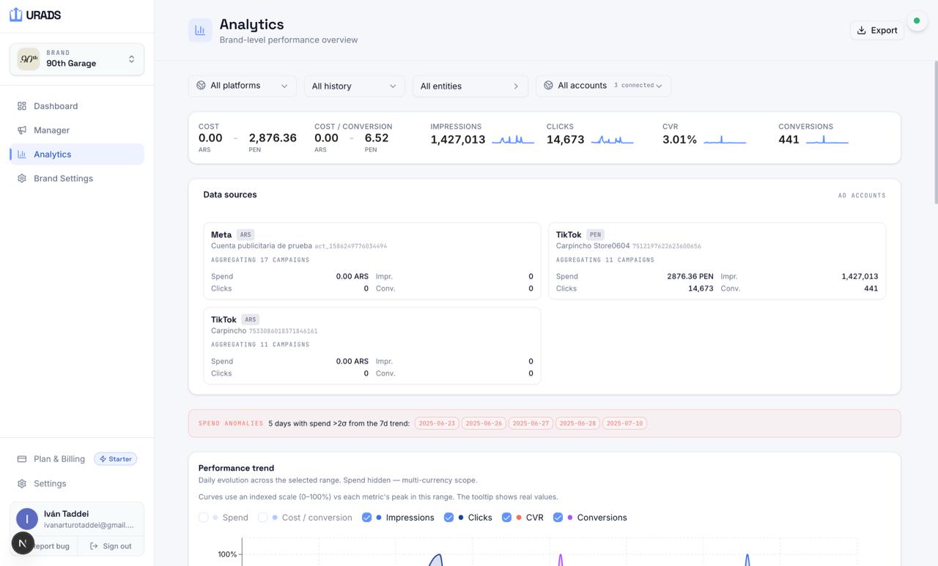
Task: Enable the Spend series checkbox
Action: [204, 517]
